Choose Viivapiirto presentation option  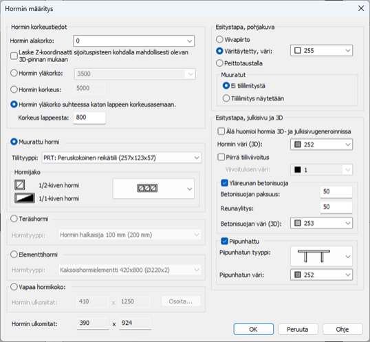click(x=219, y=39)
